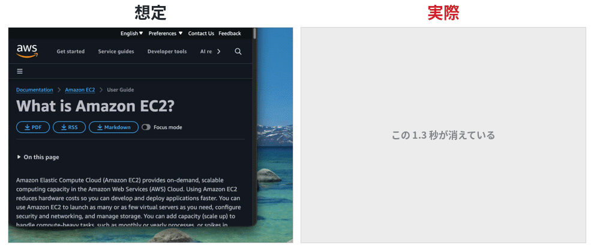Viewport: 594px width, 251px height.
Task: Click the AWS logo
Action: [27, 51]
